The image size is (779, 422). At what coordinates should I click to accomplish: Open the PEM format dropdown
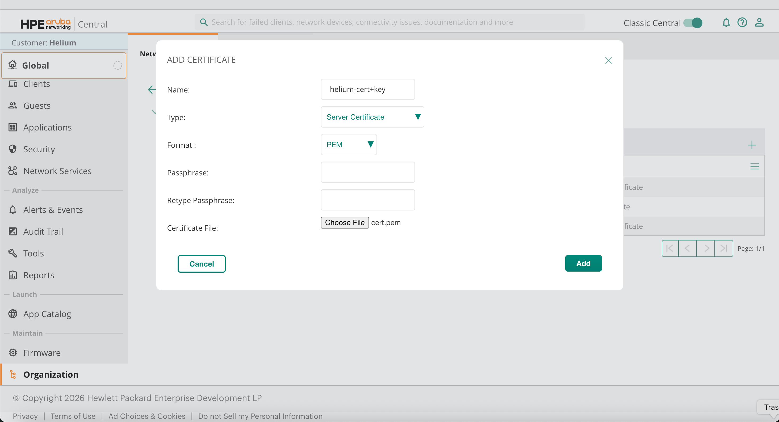point(349,145)
